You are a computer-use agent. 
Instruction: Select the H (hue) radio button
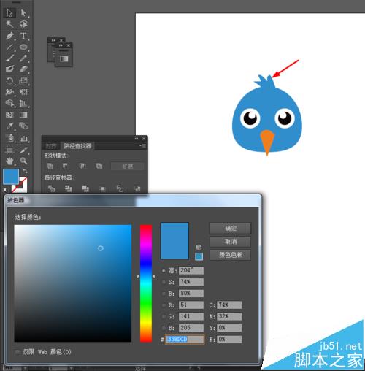click(x=164, y=271)
